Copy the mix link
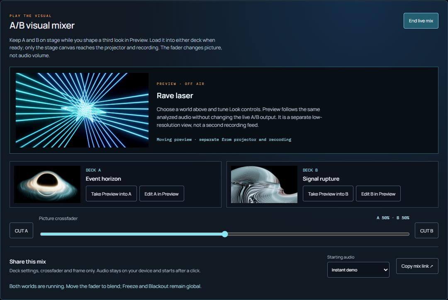Viewport: 448px width, 300px height. point(417,266)
